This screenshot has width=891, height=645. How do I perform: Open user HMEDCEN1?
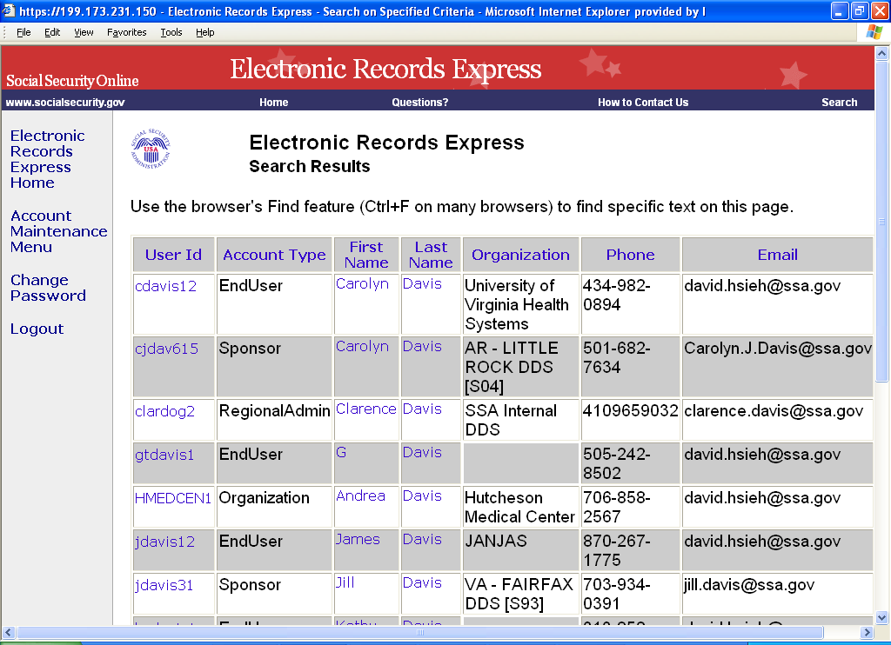coord(173,498)
